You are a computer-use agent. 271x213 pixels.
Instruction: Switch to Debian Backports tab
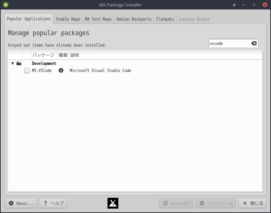click(x=134, y=19)
